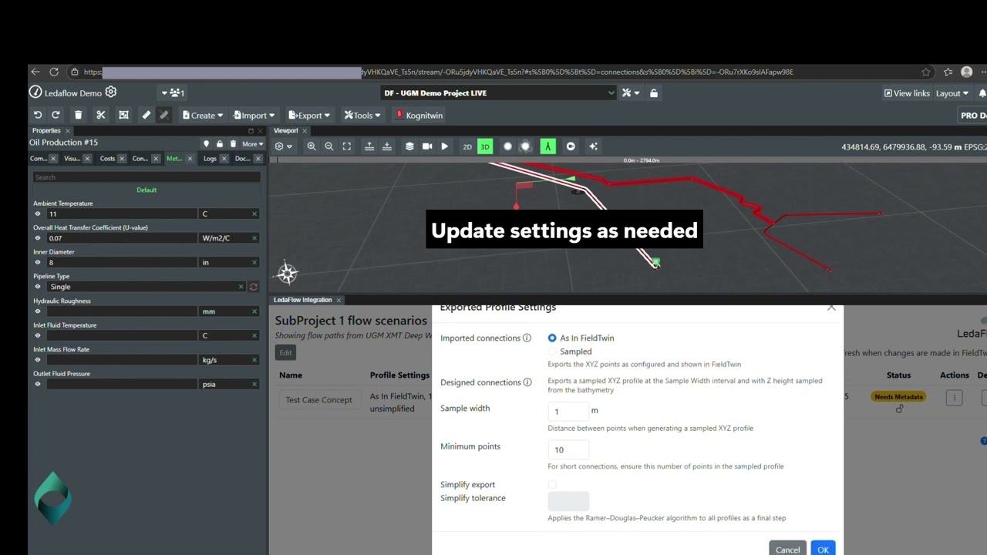Image resolution: width=987 pixels, height=555 pixels.
Task: Select the LedaFlow Integration tab
Action: coord(302,300)
